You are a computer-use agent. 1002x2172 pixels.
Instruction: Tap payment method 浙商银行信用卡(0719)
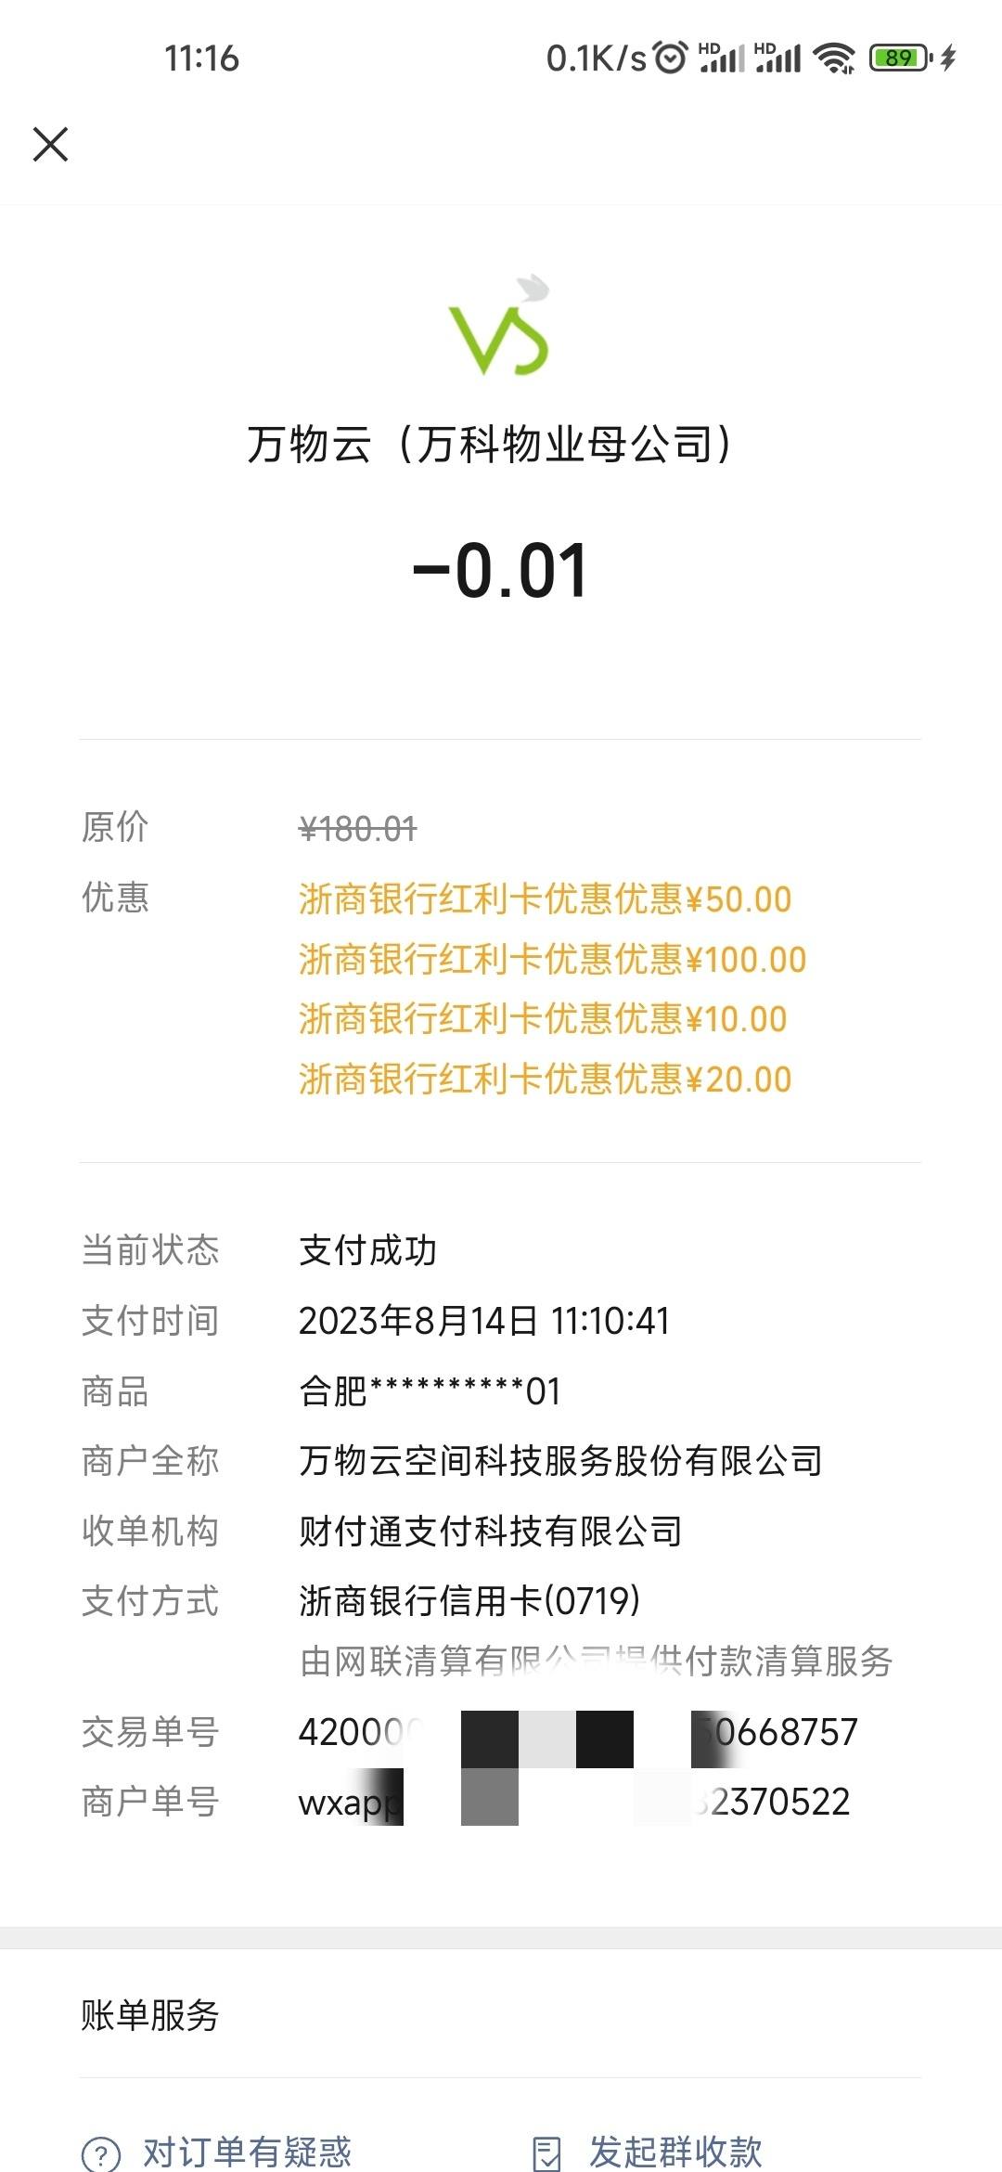pyautogui.click(x=469, y=1601)
